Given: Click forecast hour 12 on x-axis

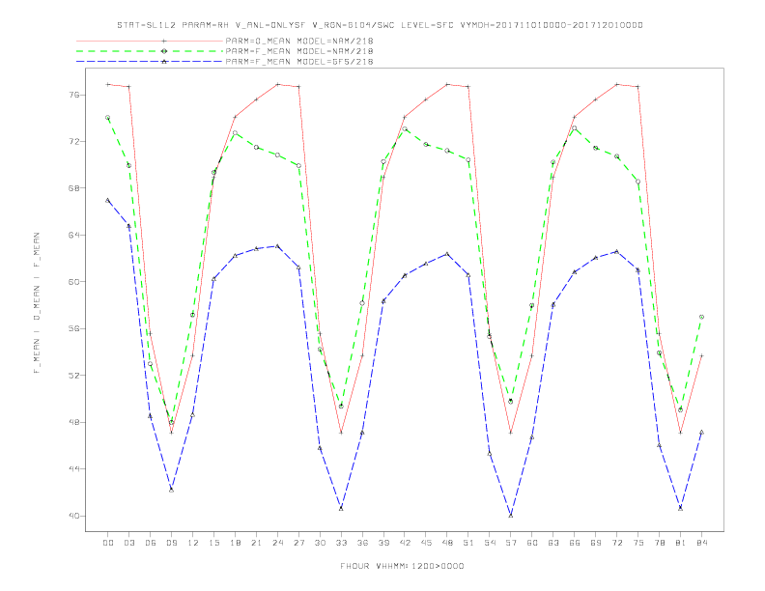Looking at the screenshot, I should click(193, 543).
